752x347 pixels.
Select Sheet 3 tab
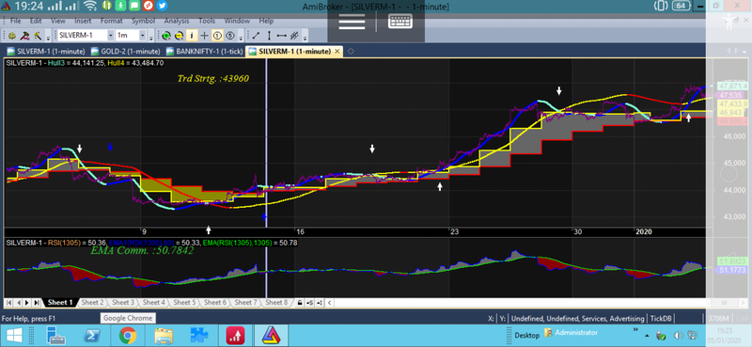point(123,303)
